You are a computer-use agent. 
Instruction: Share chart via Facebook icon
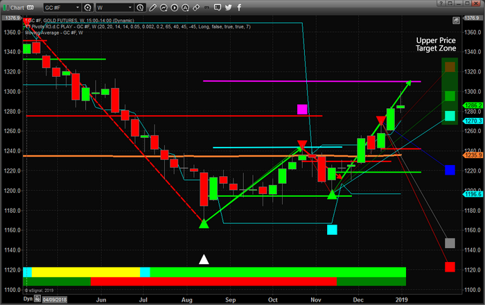tap(239, 8)
